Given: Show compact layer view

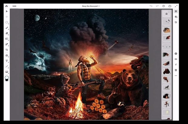Looking at the screenshot, I should (x=176, y=11).
